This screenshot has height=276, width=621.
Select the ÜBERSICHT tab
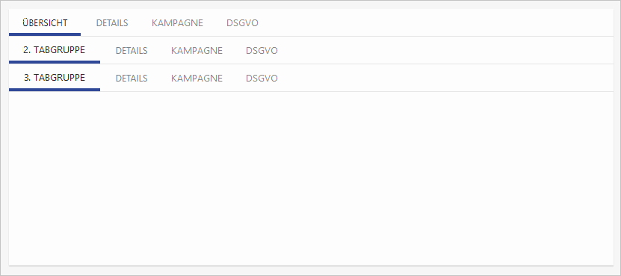coord(45,23)
